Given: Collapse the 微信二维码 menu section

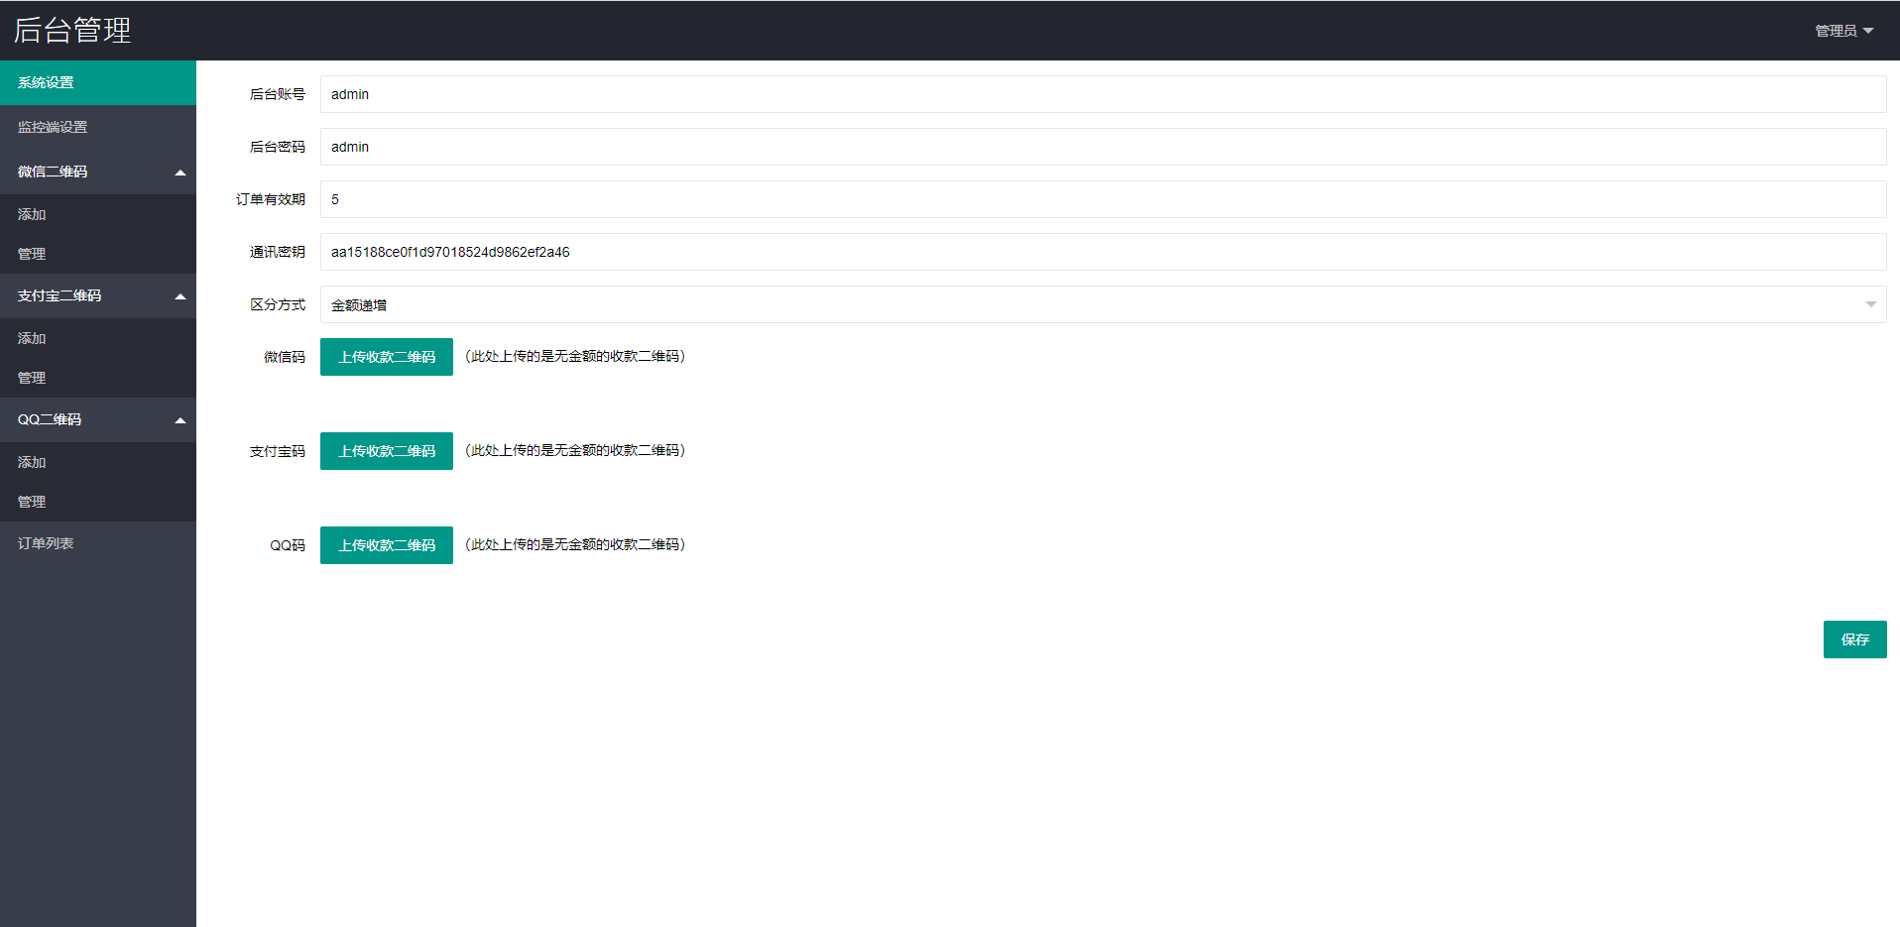Looking at the screenshot, I should point(97,172).
